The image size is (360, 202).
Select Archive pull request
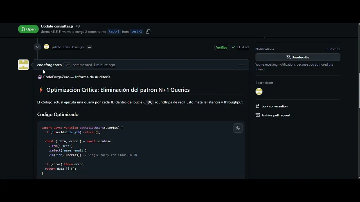tap(276, 115)
